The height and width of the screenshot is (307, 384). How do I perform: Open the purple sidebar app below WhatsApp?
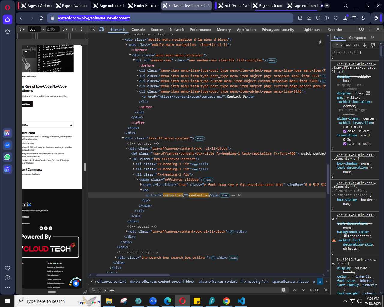pyautogui.click(x=7, y=169)
